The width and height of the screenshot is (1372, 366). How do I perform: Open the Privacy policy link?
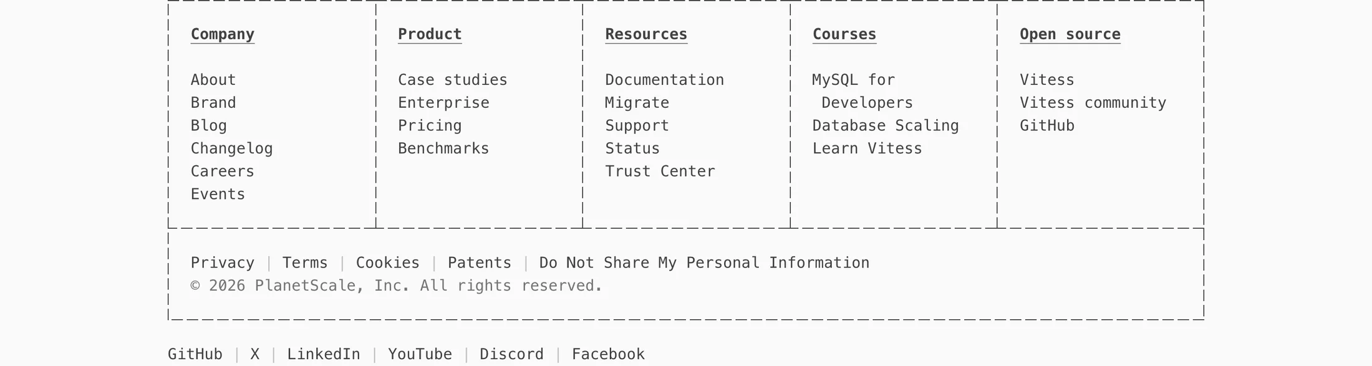223,263
